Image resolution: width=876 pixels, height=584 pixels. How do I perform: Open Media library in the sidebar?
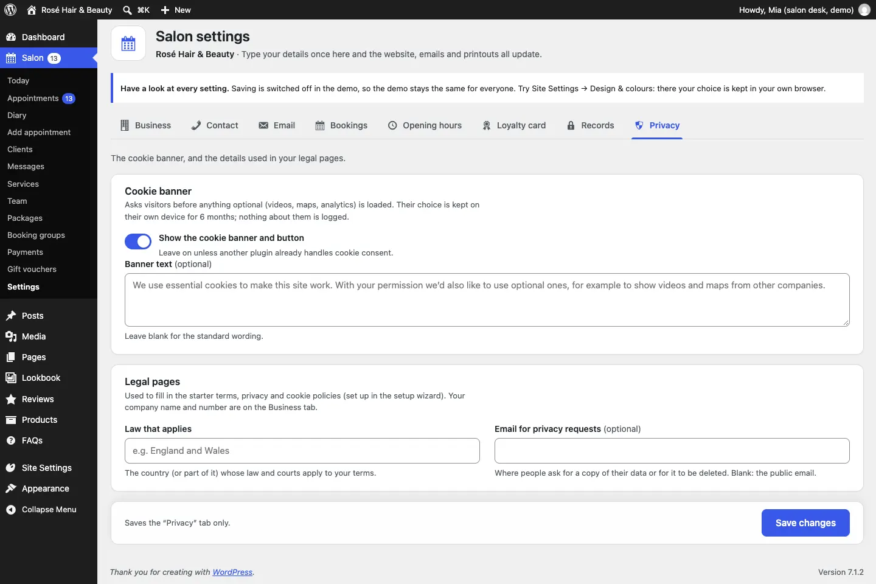[49, 336]
